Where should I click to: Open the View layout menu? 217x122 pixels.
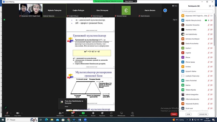[x=175, y=6]
